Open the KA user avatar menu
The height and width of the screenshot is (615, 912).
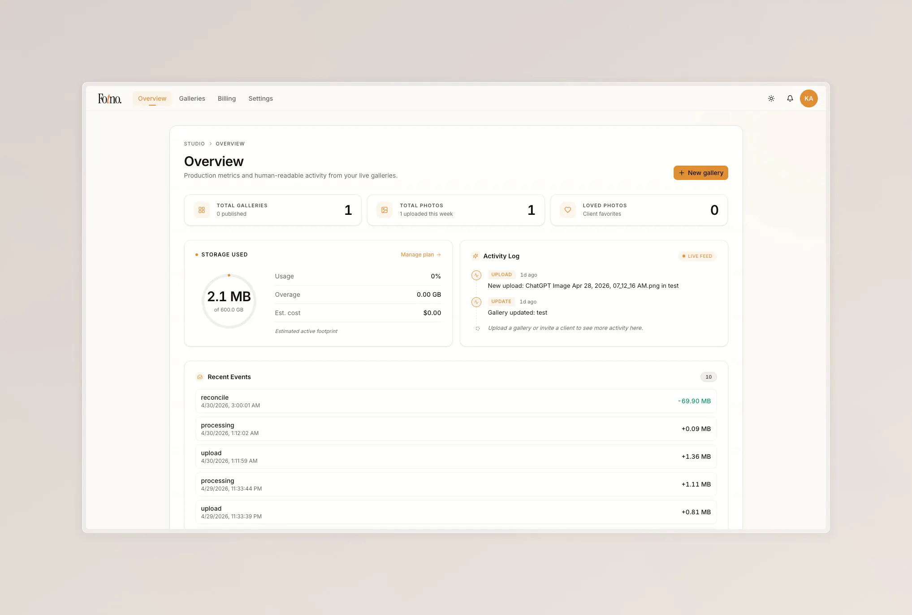[x=809, y=98]
